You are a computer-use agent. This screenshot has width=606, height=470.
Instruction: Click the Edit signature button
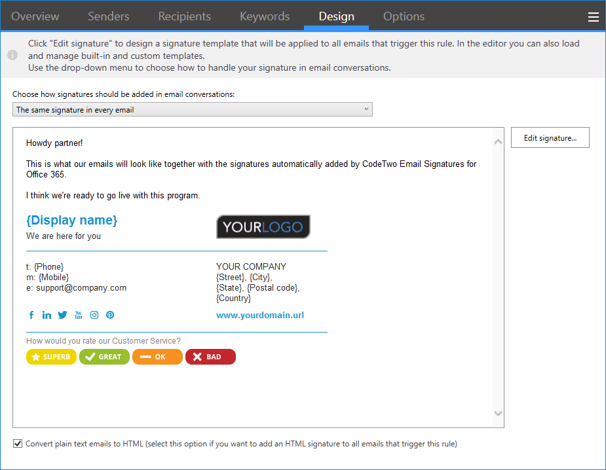coord(550,137)
